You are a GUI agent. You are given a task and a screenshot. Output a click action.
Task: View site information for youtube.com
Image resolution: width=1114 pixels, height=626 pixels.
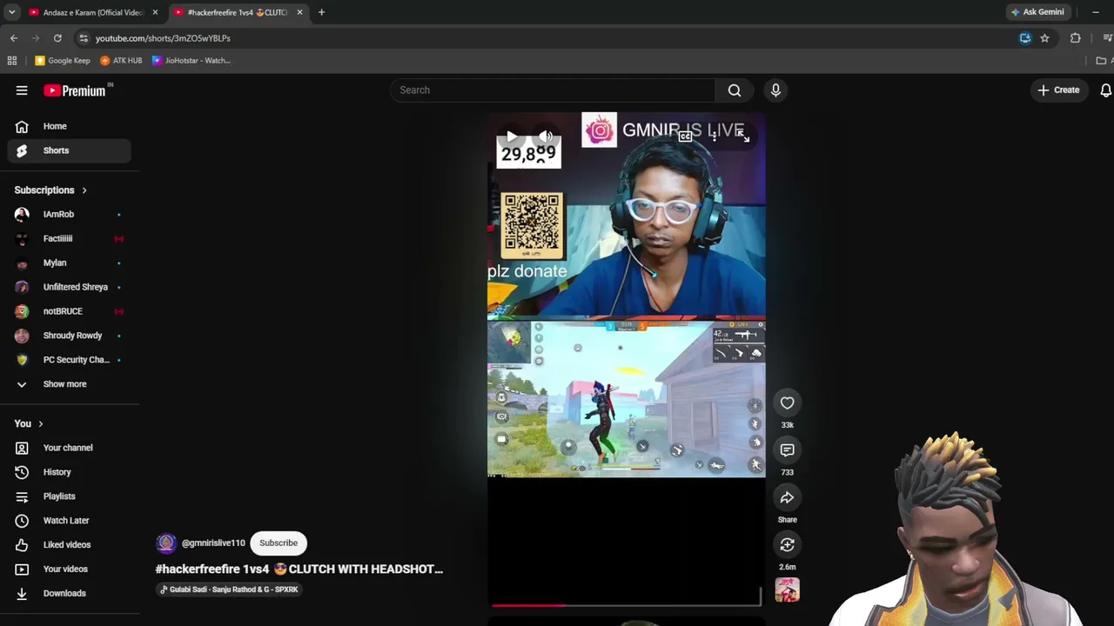point(83,38)
